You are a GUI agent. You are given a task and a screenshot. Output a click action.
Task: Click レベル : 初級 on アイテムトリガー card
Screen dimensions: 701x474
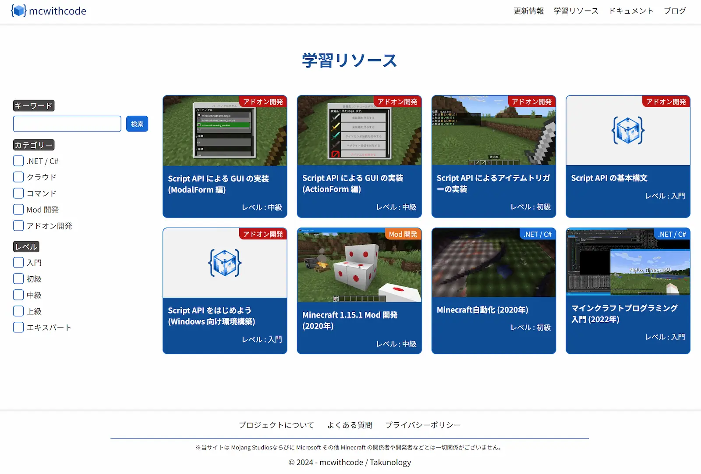point(531,207)
